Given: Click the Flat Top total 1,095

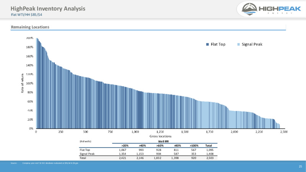Looking at the screenshot, I should [x=210, y=150].
